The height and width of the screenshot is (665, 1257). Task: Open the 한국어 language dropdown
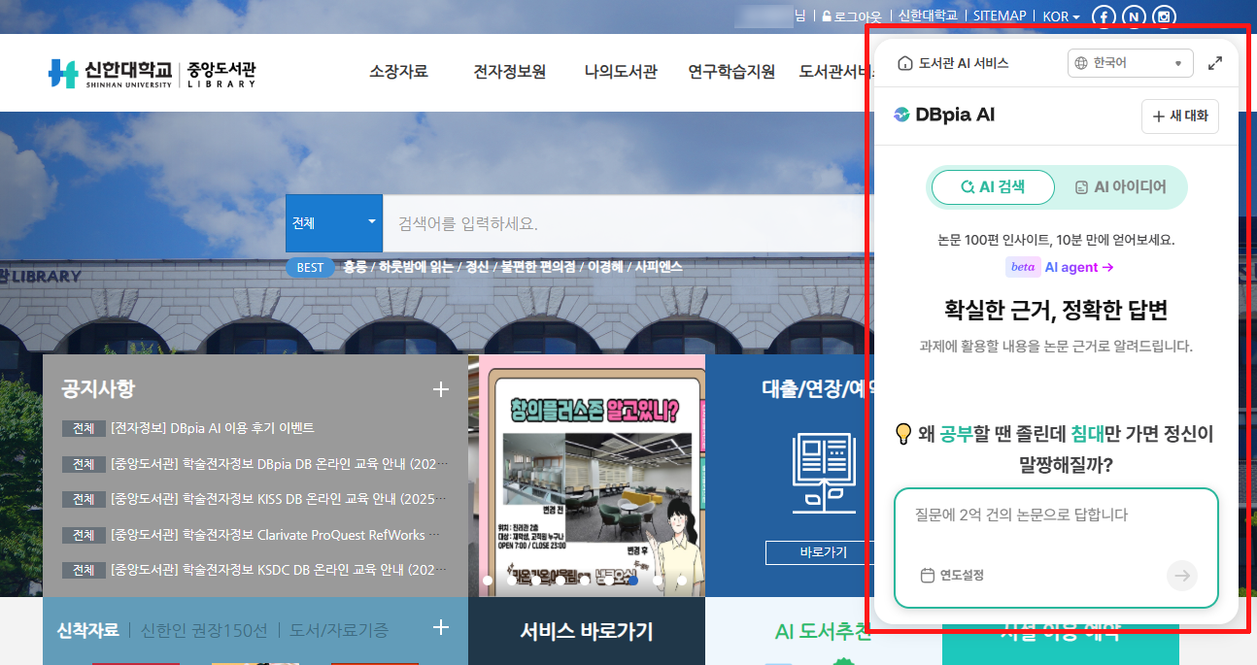click(x=1130, y=63)
